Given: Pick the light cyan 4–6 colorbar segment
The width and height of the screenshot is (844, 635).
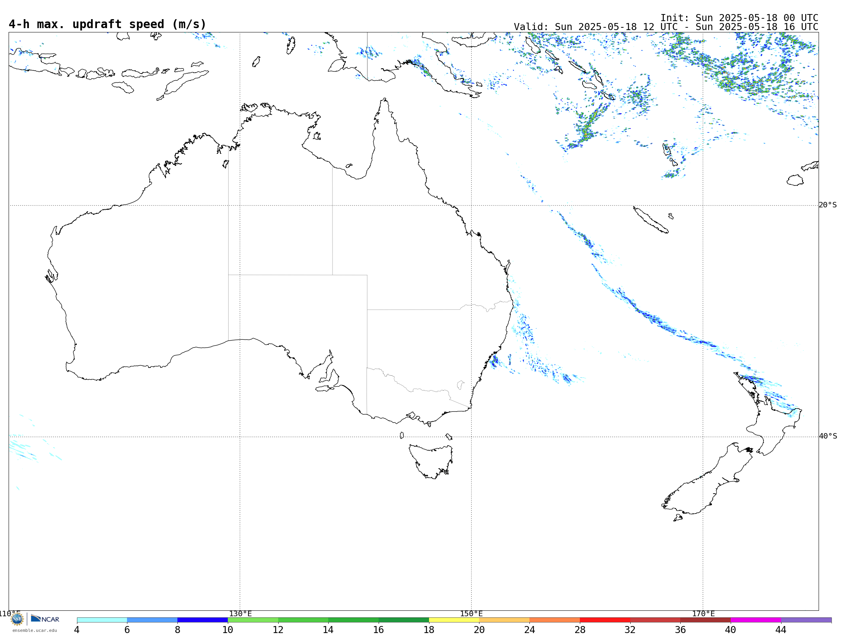Looking at the screenshot, I should 102,620.
